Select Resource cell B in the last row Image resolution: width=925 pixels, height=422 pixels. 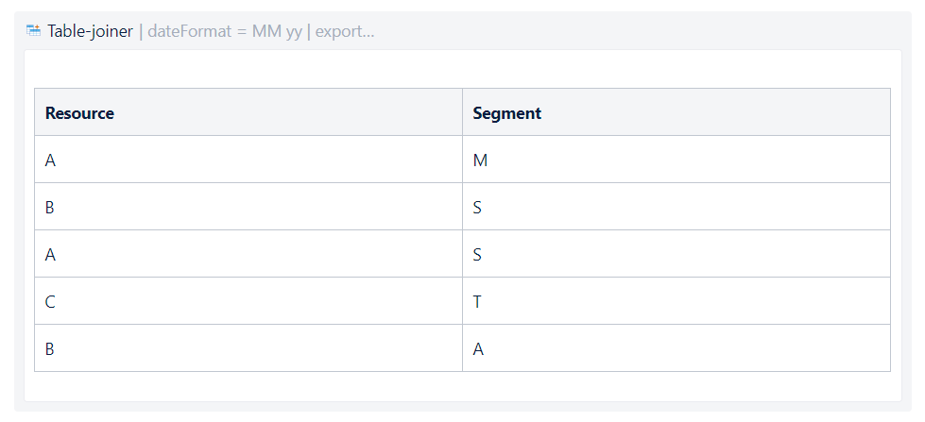tap(248, 347)
